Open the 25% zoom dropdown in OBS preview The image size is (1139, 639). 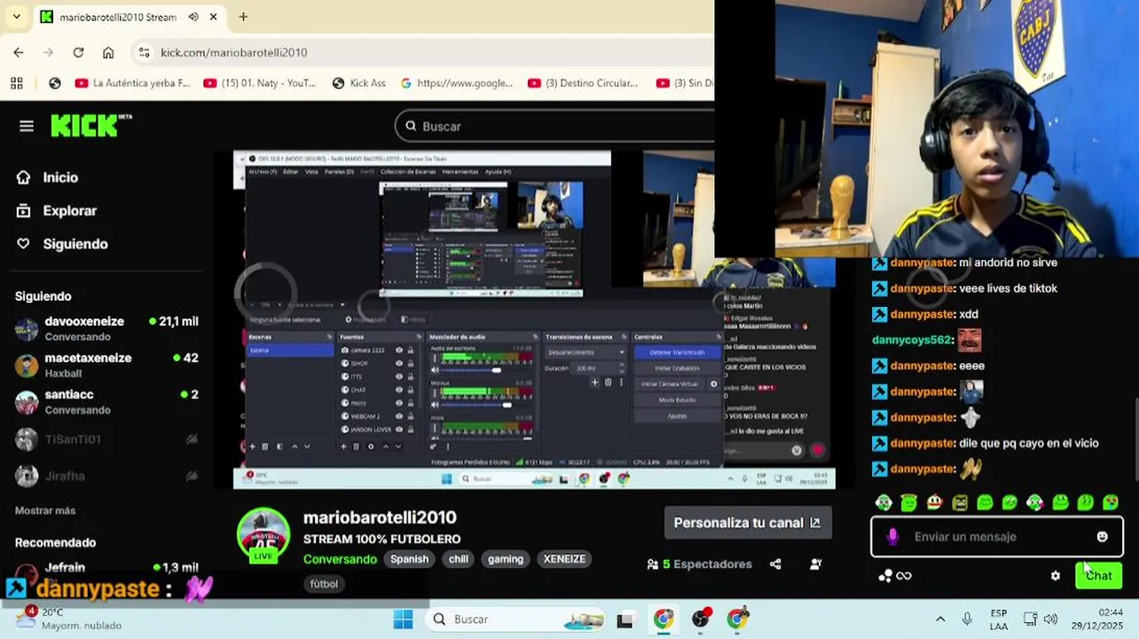click(279, 304)
